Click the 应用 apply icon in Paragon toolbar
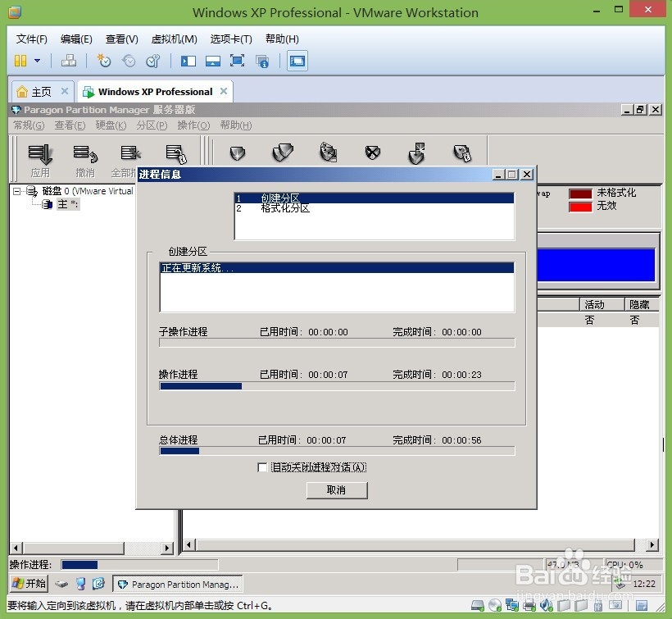This screenshot has height=619, width=672. click(x=40, y=161)
